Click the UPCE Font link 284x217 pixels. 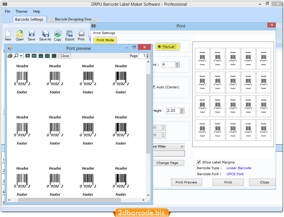click(x=235, y=174)
